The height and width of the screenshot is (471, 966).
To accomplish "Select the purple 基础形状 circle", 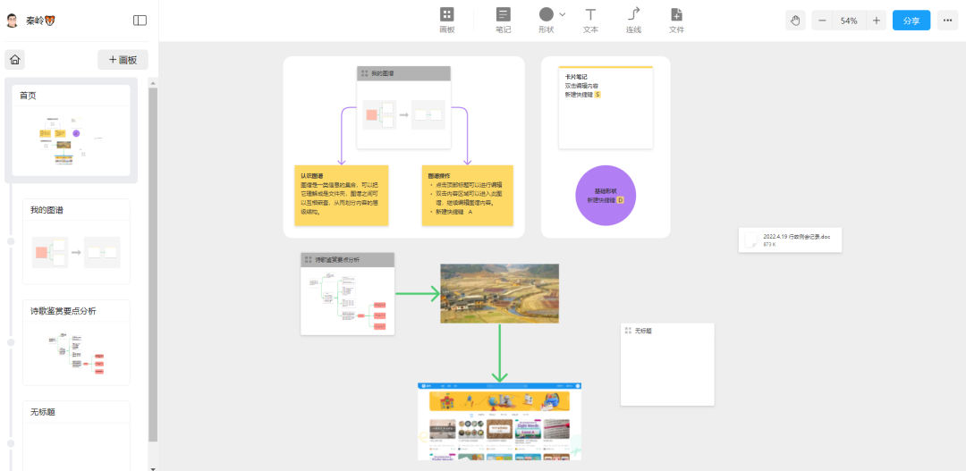I will pos(606,195).
